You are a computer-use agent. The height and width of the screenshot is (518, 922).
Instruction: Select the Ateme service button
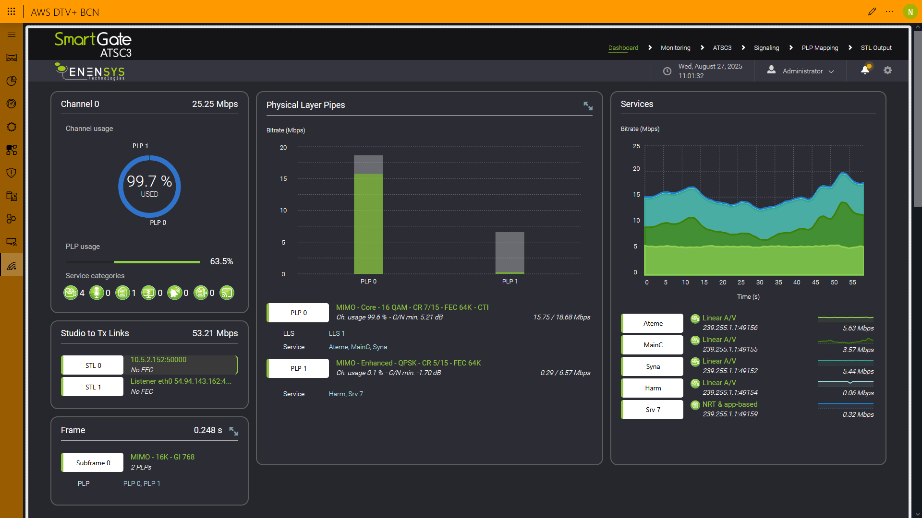point(653,323)
